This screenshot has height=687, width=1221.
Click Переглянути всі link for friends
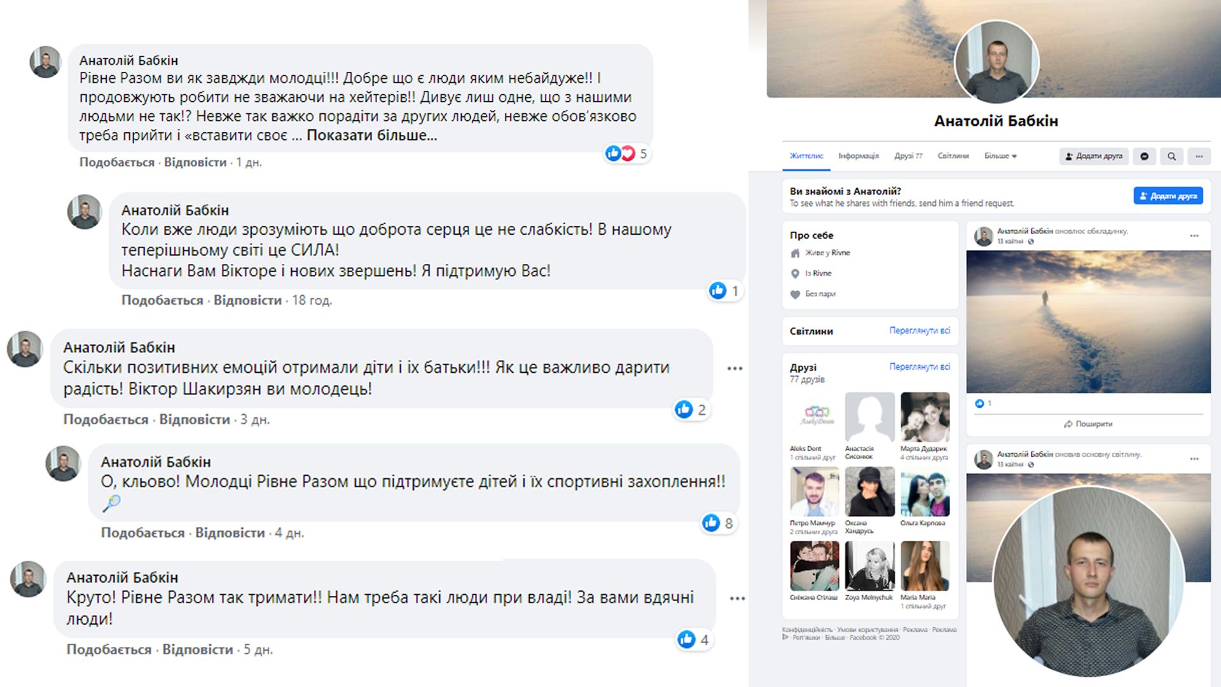(920, 367)
